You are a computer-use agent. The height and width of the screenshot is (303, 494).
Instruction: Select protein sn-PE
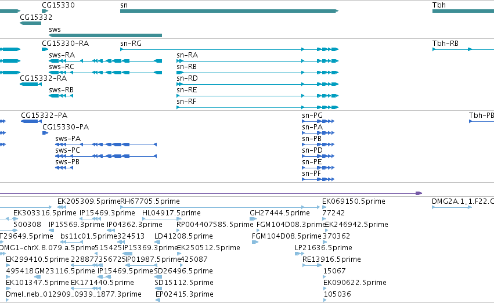click(318, 168)
